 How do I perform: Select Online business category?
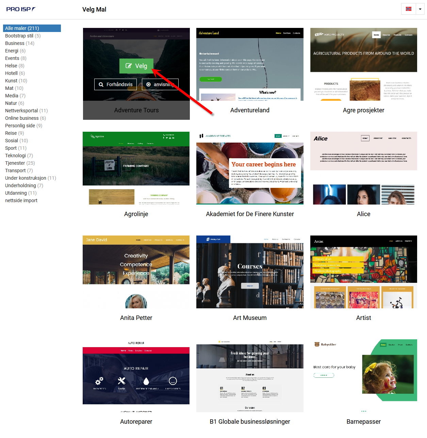click(26, 118)
